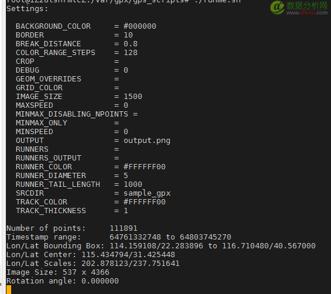This screenshot has height=294, width=331.
Task: Click the TRACK_COLOR label
Action: point(42,202)
